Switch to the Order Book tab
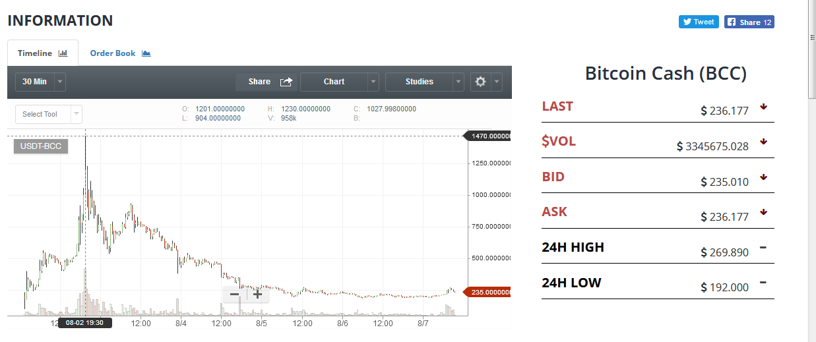 tap(120, 53)
